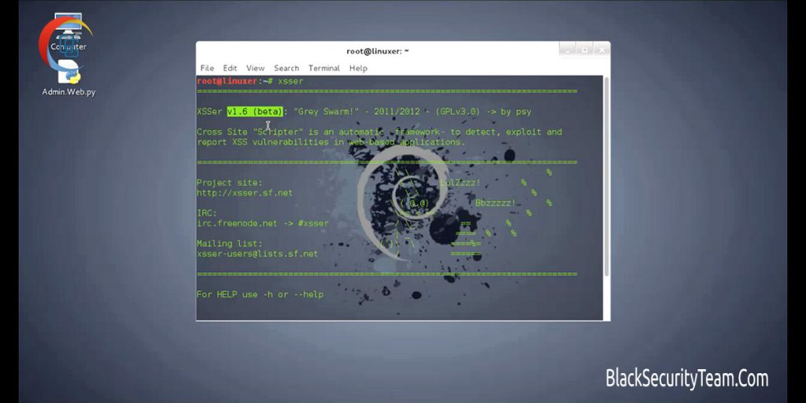The height and width of the screenshot is (403, 806).
Task: Open the Edit menu
Action: coord(230,68)
